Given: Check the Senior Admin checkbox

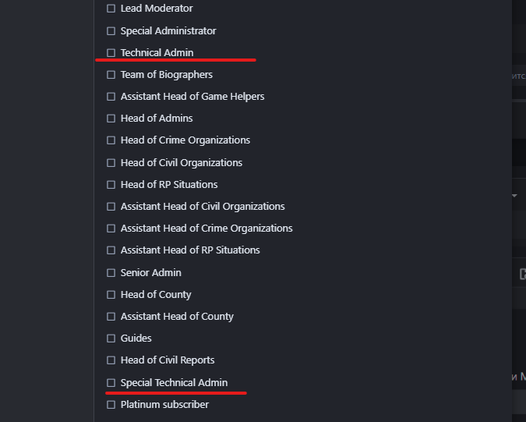Looking at the screenshot, I should [111, 273].
